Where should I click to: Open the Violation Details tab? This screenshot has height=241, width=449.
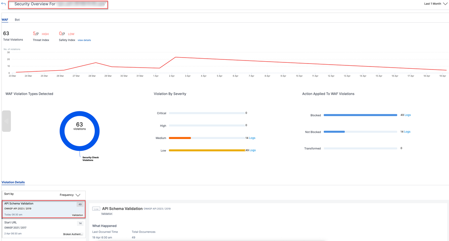coord(13,182)
